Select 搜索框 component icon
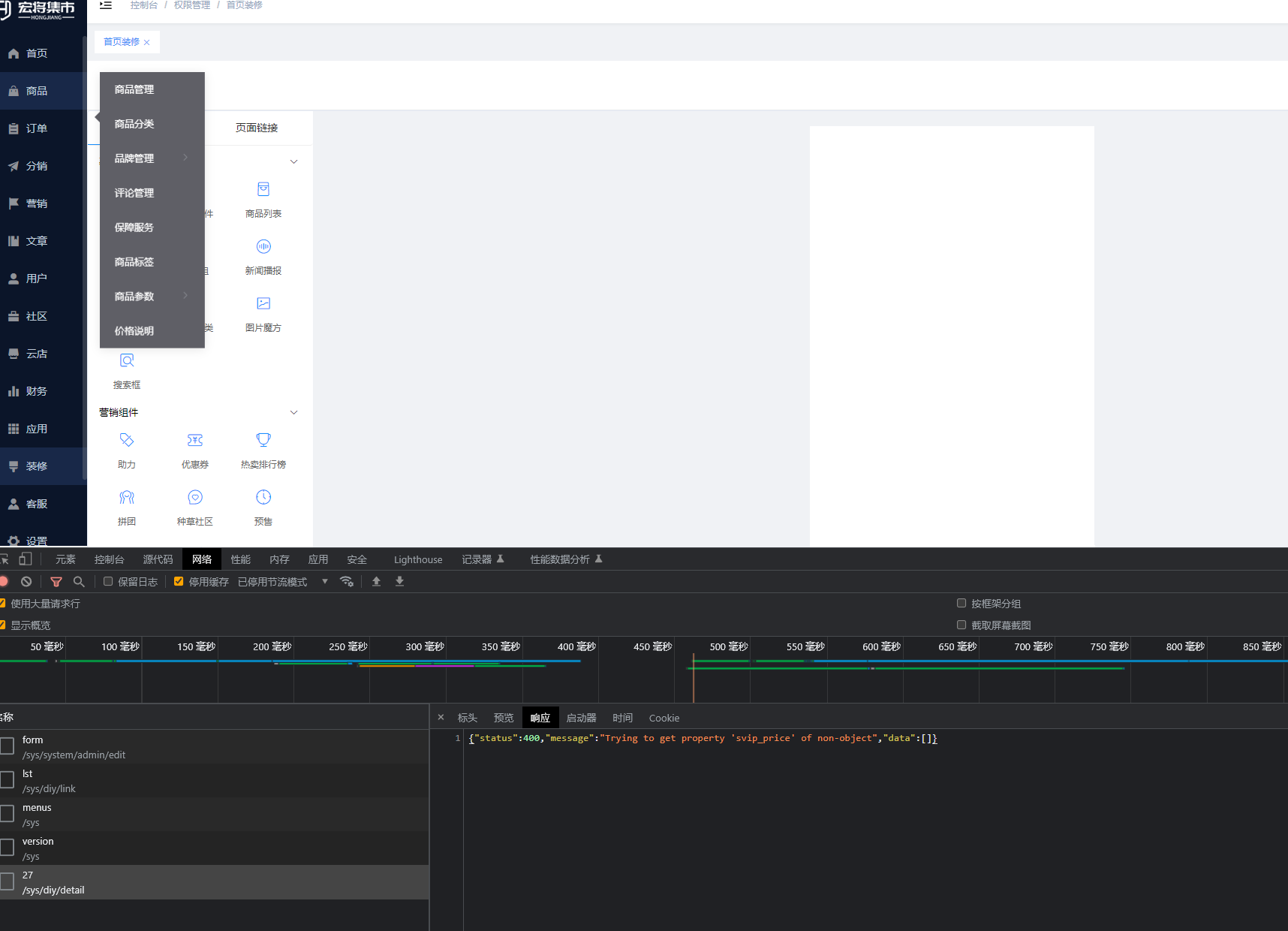The width and height of the screenshot is (1288, 931). 127,360
